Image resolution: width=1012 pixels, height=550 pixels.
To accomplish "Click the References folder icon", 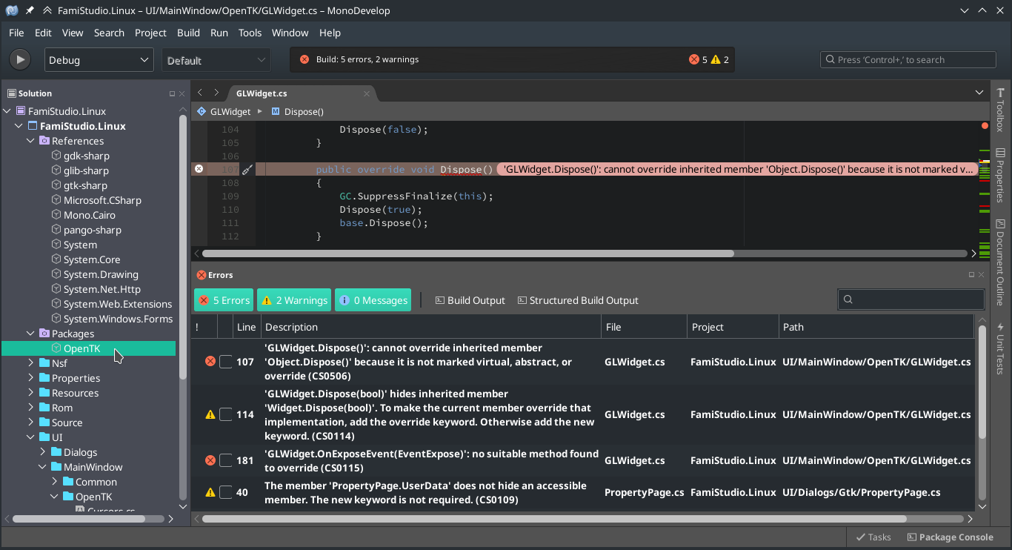I will point(44,141).
